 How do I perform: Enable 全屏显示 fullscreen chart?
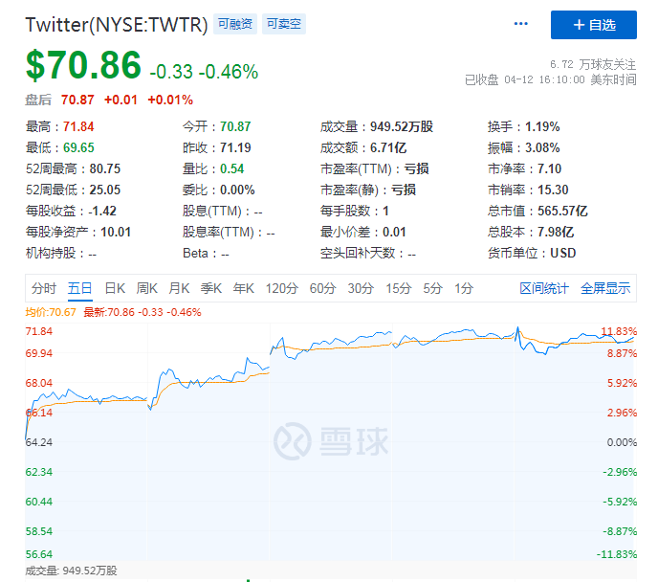(605, 288)
